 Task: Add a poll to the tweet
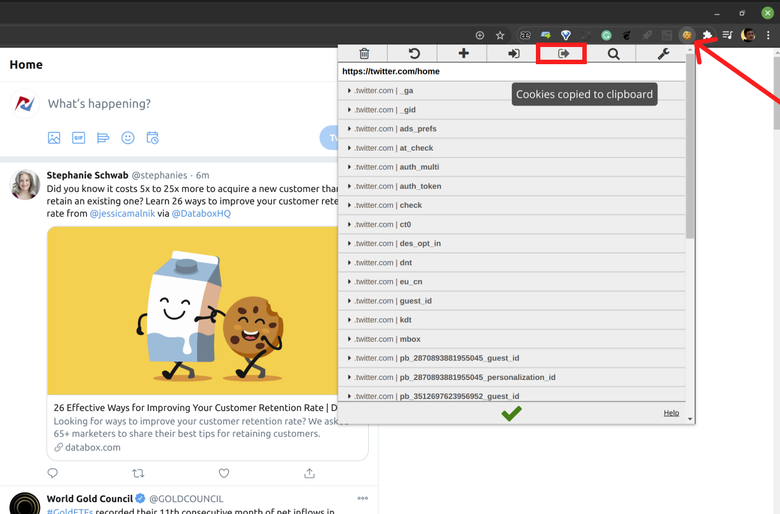click(x=103, y=137)
